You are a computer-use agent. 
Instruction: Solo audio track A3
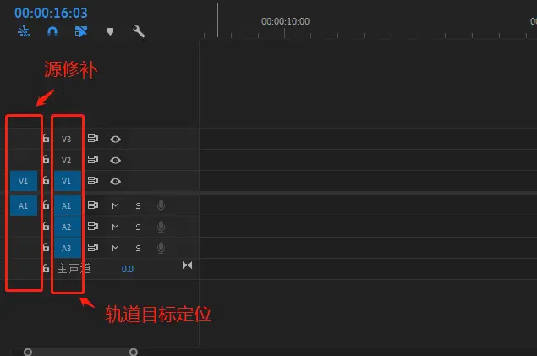click(138, 248)
